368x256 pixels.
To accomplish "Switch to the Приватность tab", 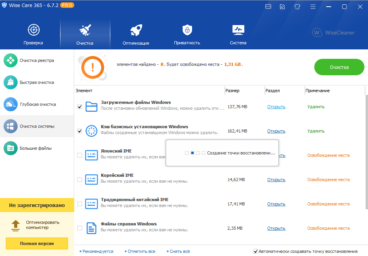I will [187, 34].
